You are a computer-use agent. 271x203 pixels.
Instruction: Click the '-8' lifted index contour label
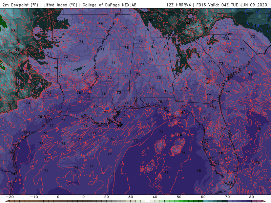[x=251, y=110]
